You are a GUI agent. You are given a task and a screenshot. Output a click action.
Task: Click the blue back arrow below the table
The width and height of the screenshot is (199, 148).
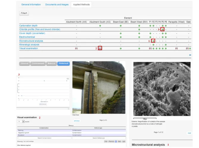[190, 55]
